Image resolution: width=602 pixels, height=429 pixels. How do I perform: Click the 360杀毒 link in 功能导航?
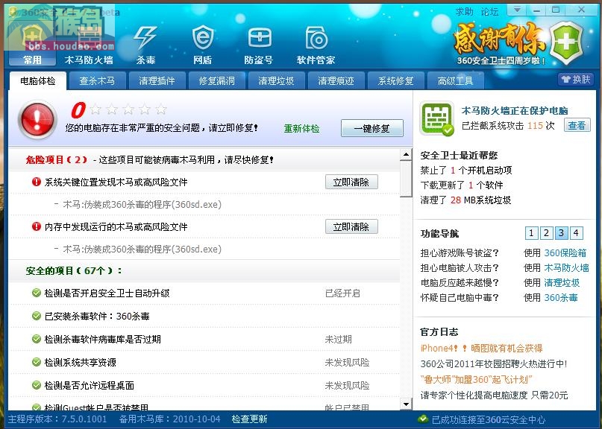pos(561,297)
